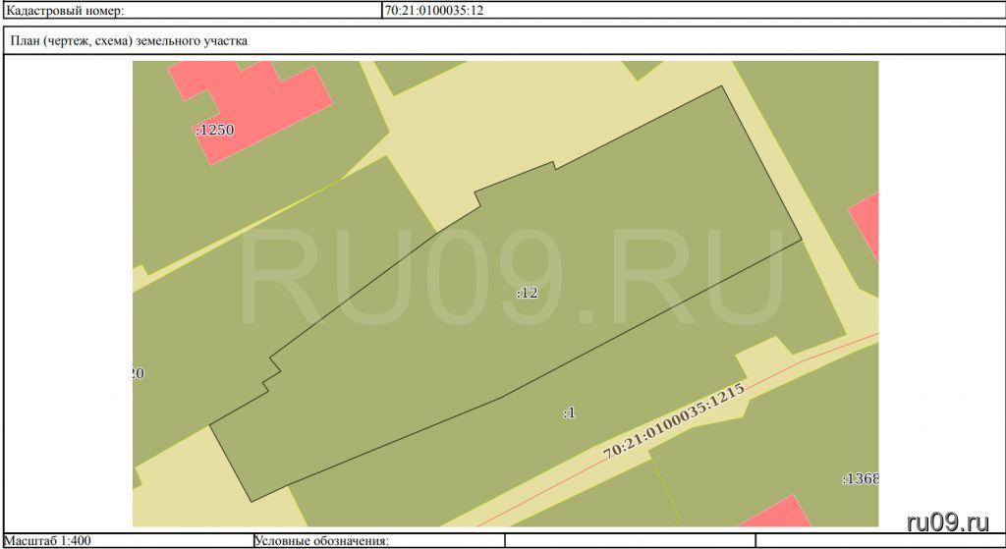The height and width of the screenshot is (549, 1006).
Task: Click the :1 parcel label
Action: 569,413
